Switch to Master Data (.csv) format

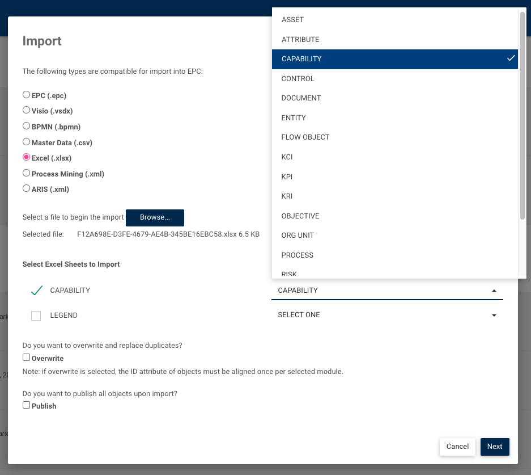point(26,141)
